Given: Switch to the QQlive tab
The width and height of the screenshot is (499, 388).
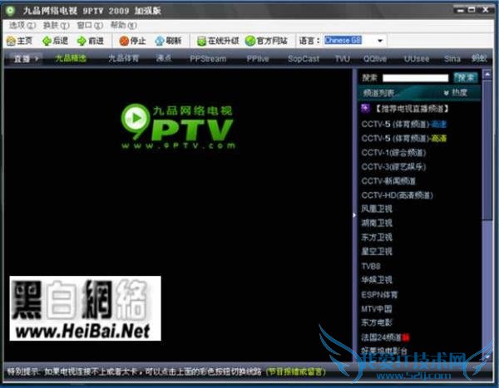Looking at the screenshot, I should (375, 59).
